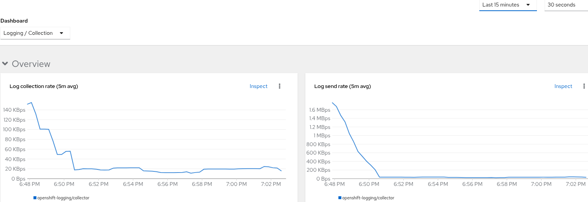Select openshift-logging/collector legend text in collection rate chart
The width and height of the screenshot is (588, 202).
tap(63, 198)
